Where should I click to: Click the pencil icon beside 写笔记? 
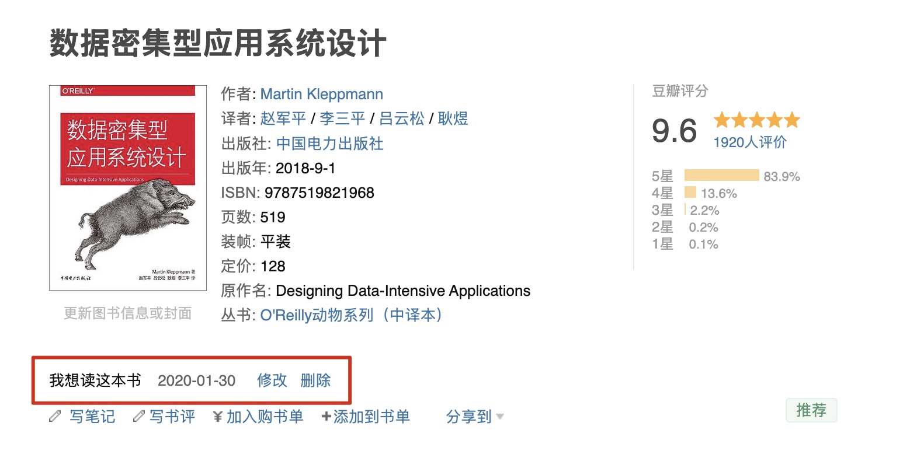[55, 417]
